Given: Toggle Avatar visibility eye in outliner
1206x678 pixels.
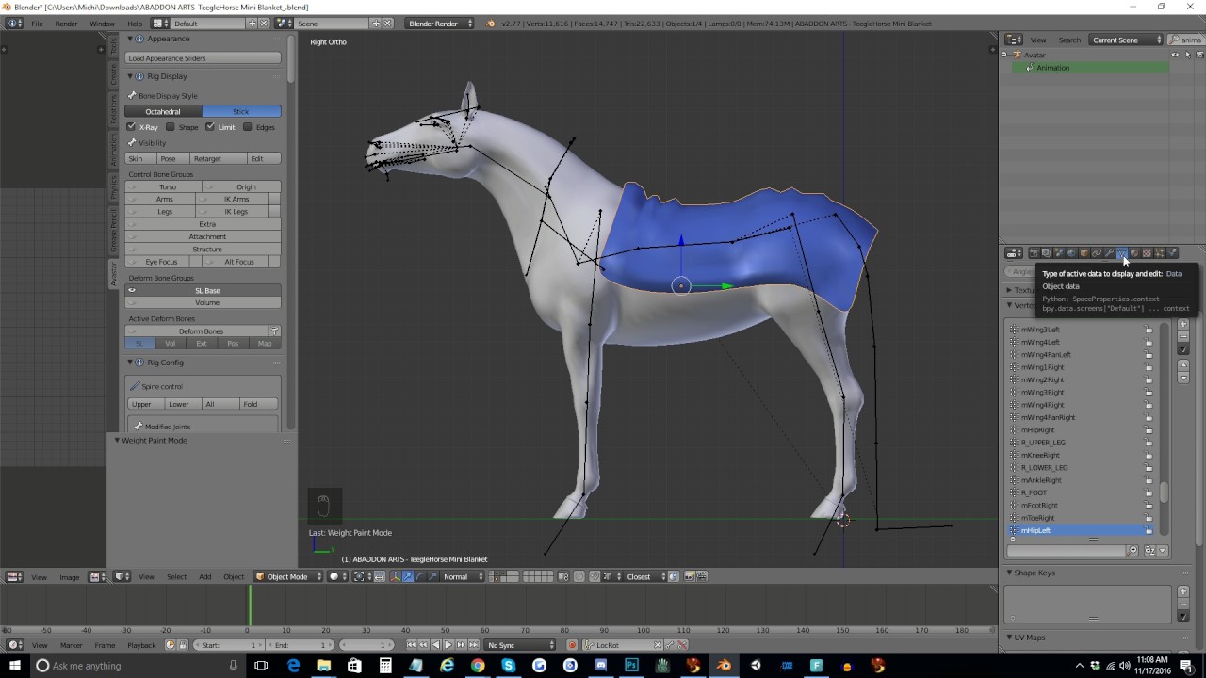Looking at the screenshot, I should point(1175,55).
